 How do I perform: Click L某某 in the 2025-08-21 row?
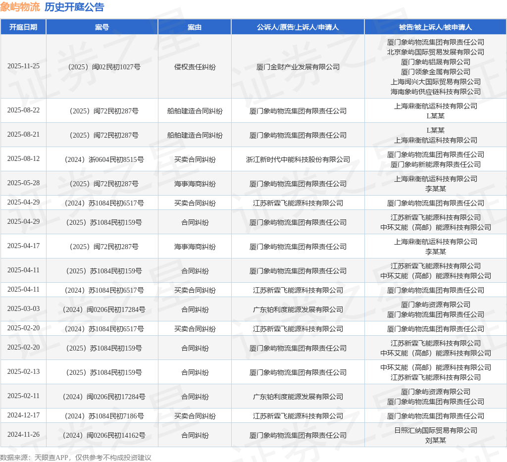pyautogui.click(x=436, y=130)
